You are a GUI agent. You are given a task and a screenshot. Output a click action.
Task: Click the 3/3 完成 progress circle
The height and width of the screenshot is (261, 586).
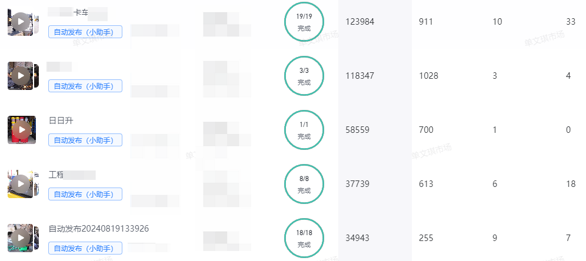[304, 76]
